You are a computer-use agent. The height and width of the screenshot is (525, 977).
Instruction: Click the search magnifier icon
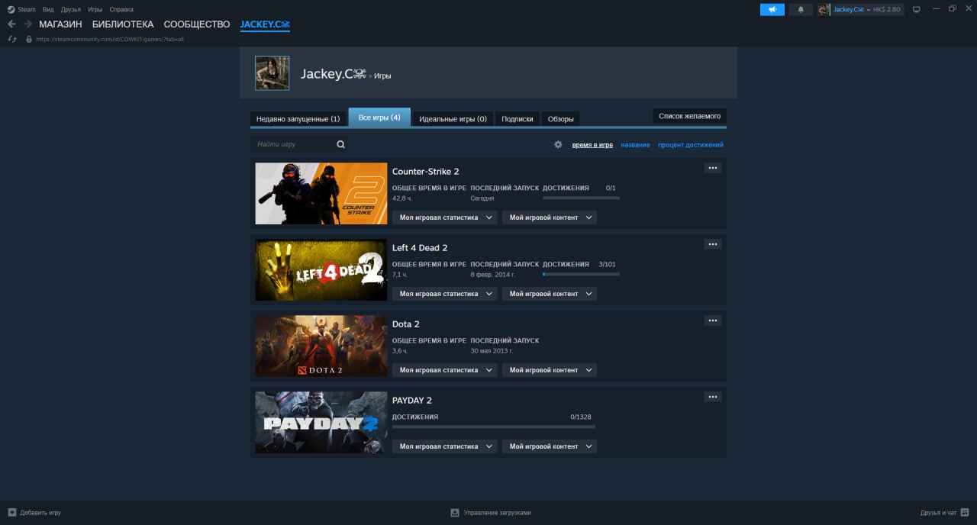340,144
